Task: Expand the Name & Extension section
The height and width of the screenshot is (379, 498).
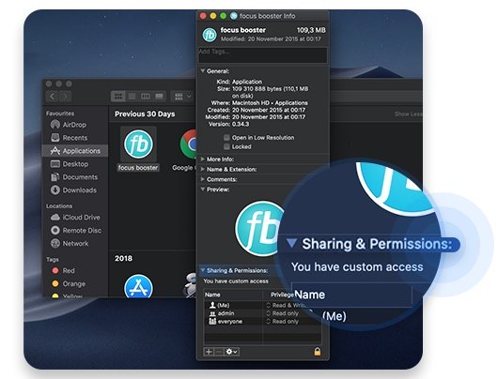Action: point(203,170)
